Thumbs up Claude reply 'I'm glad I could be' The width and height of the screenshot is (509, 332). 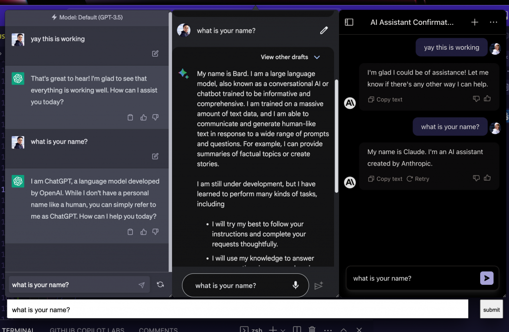coord(487,98)
